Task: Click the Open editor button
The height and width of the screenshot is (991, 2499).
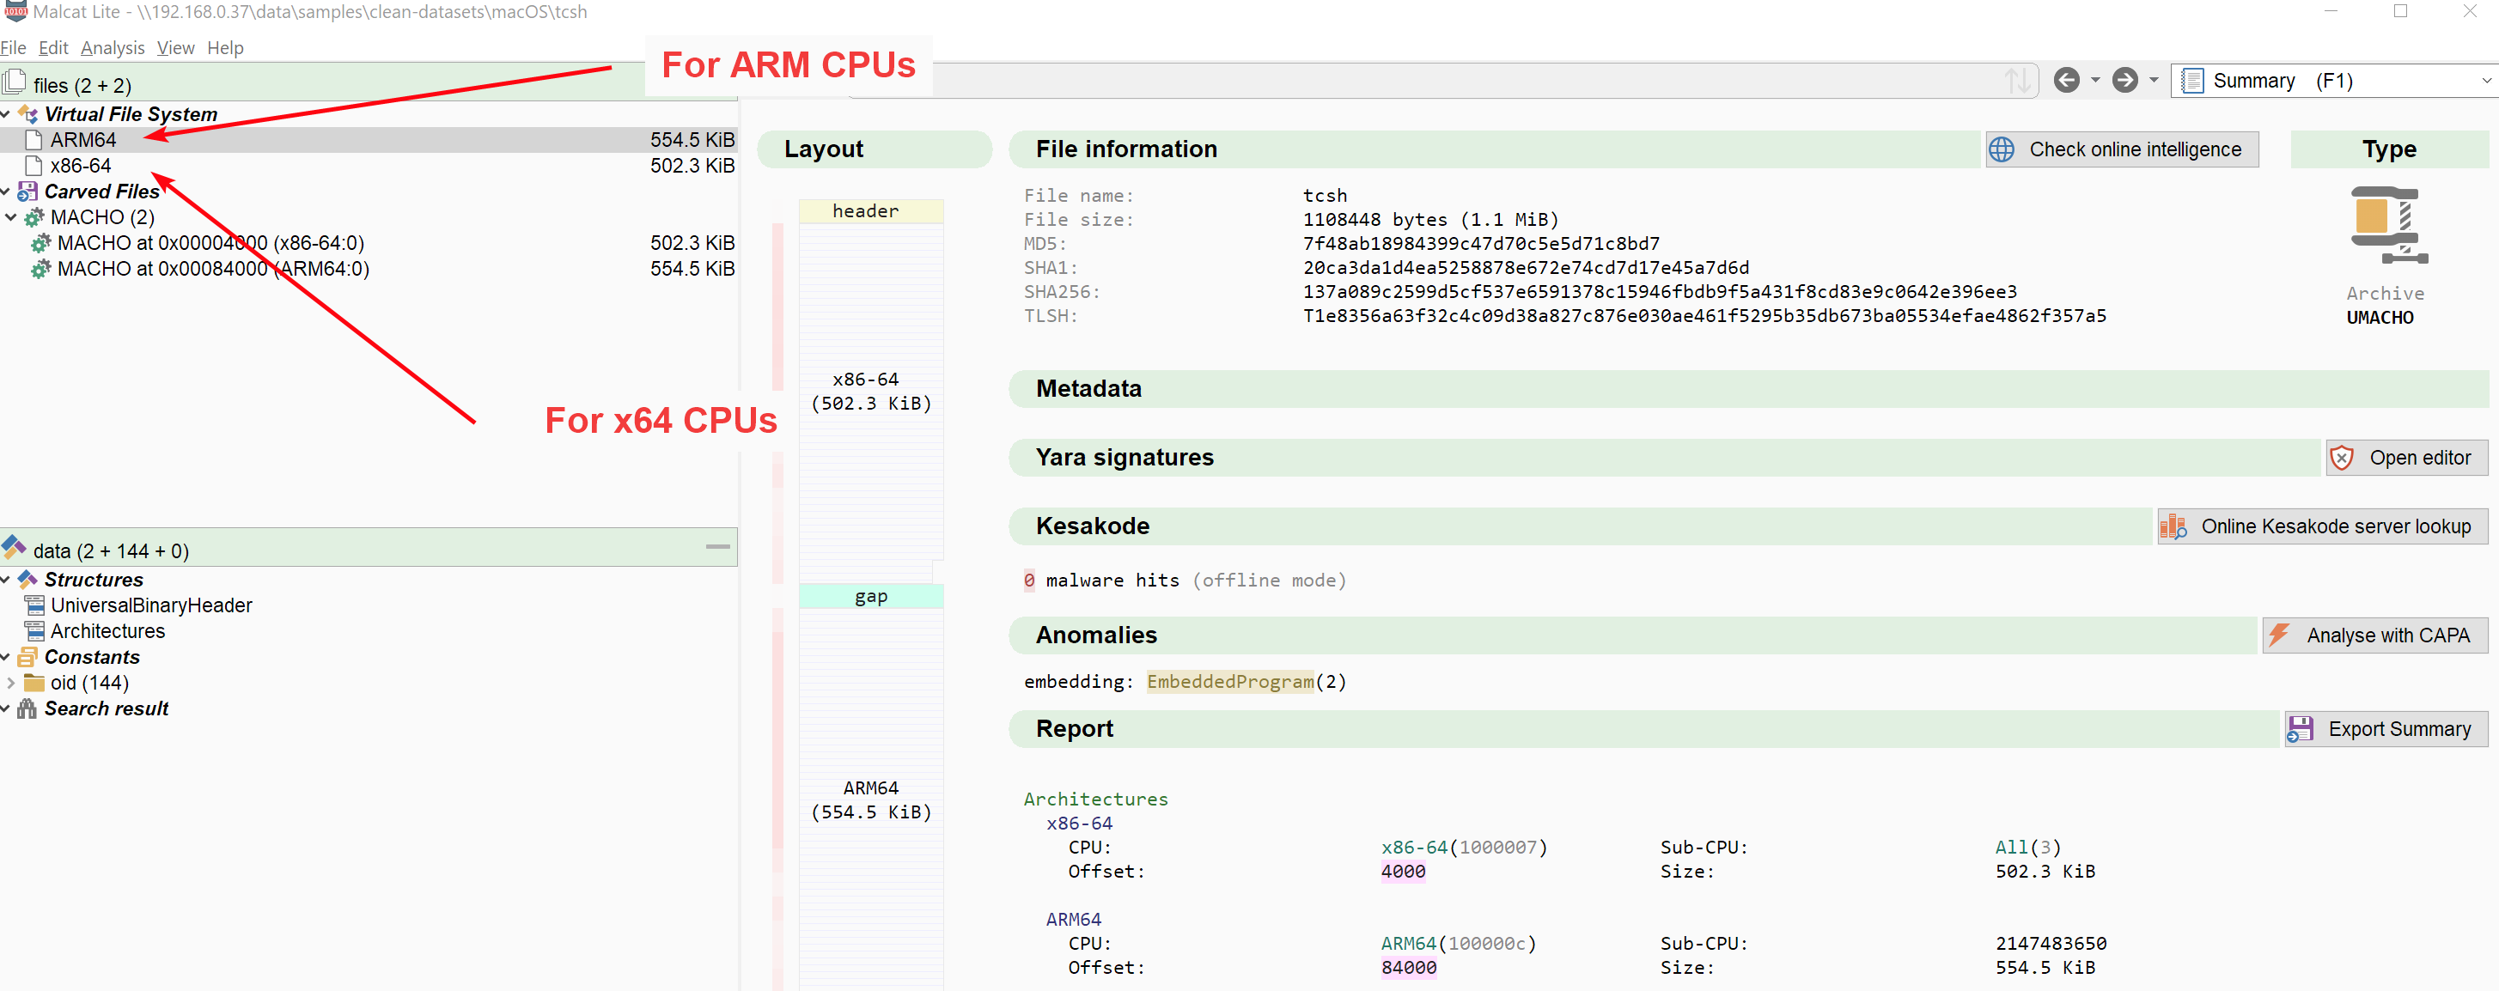Action: pos(2407,458)
